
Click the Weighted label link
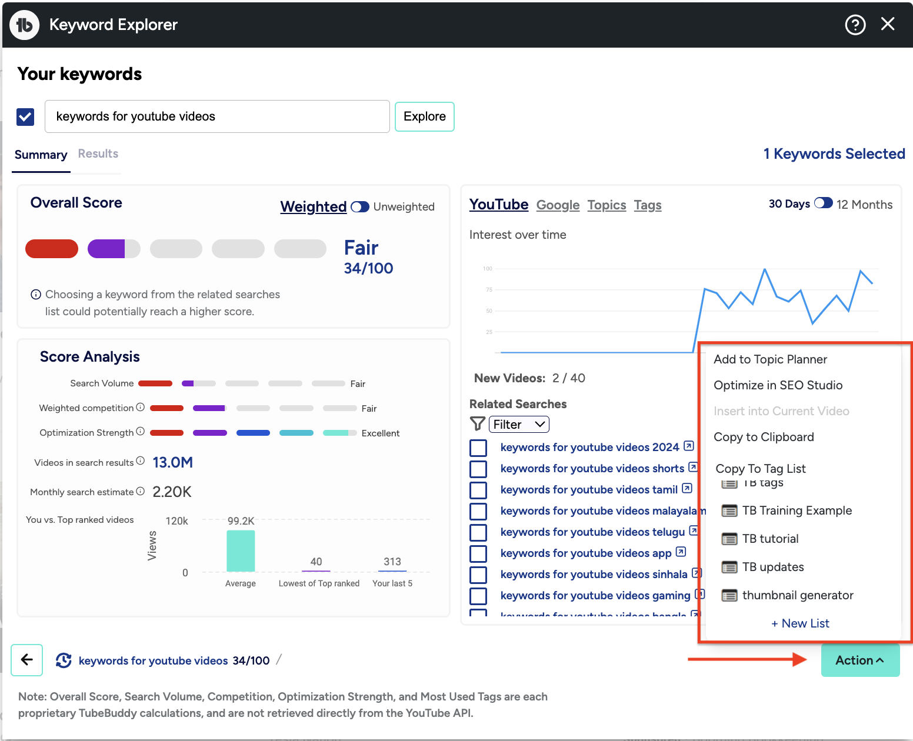(x=314, y=207)
